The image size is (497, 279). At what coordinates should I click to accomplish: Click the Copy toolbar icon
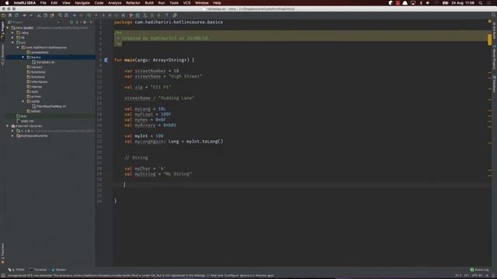[45, 15]
